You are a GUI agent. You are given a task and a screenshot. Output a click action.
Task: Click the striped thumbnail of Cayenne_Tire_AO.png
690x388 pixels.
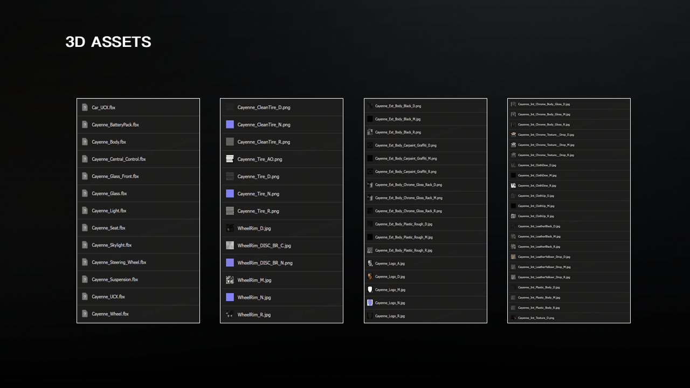coord(230,159)
